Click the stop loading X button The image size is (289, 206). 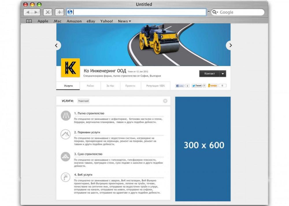(x=47, y=12)
